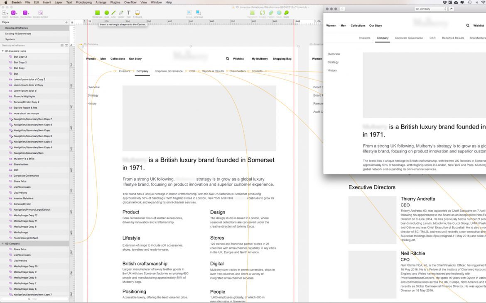Click the Mask toolbar icon

click(279, 13)
